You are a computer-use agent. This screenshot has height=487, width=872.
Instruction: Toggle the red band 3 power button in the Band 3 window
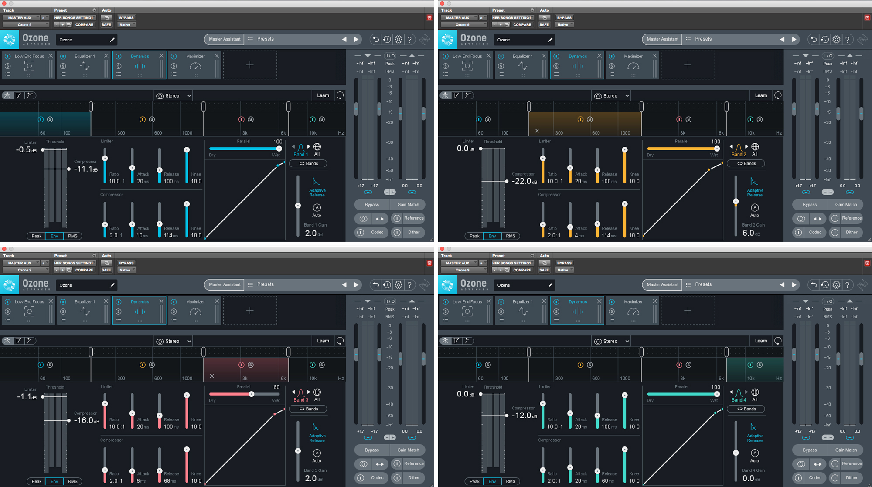pos(242,365)
